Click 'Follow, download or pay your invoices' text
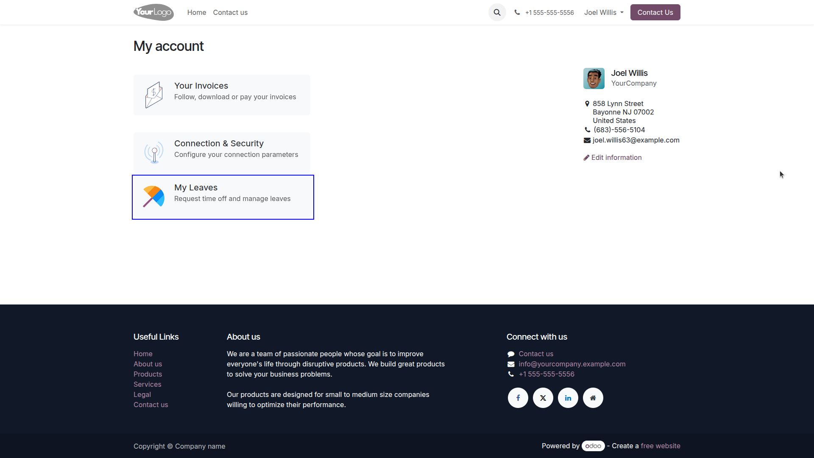This screenshot has height=458, width=814. (x=235, y=97)
